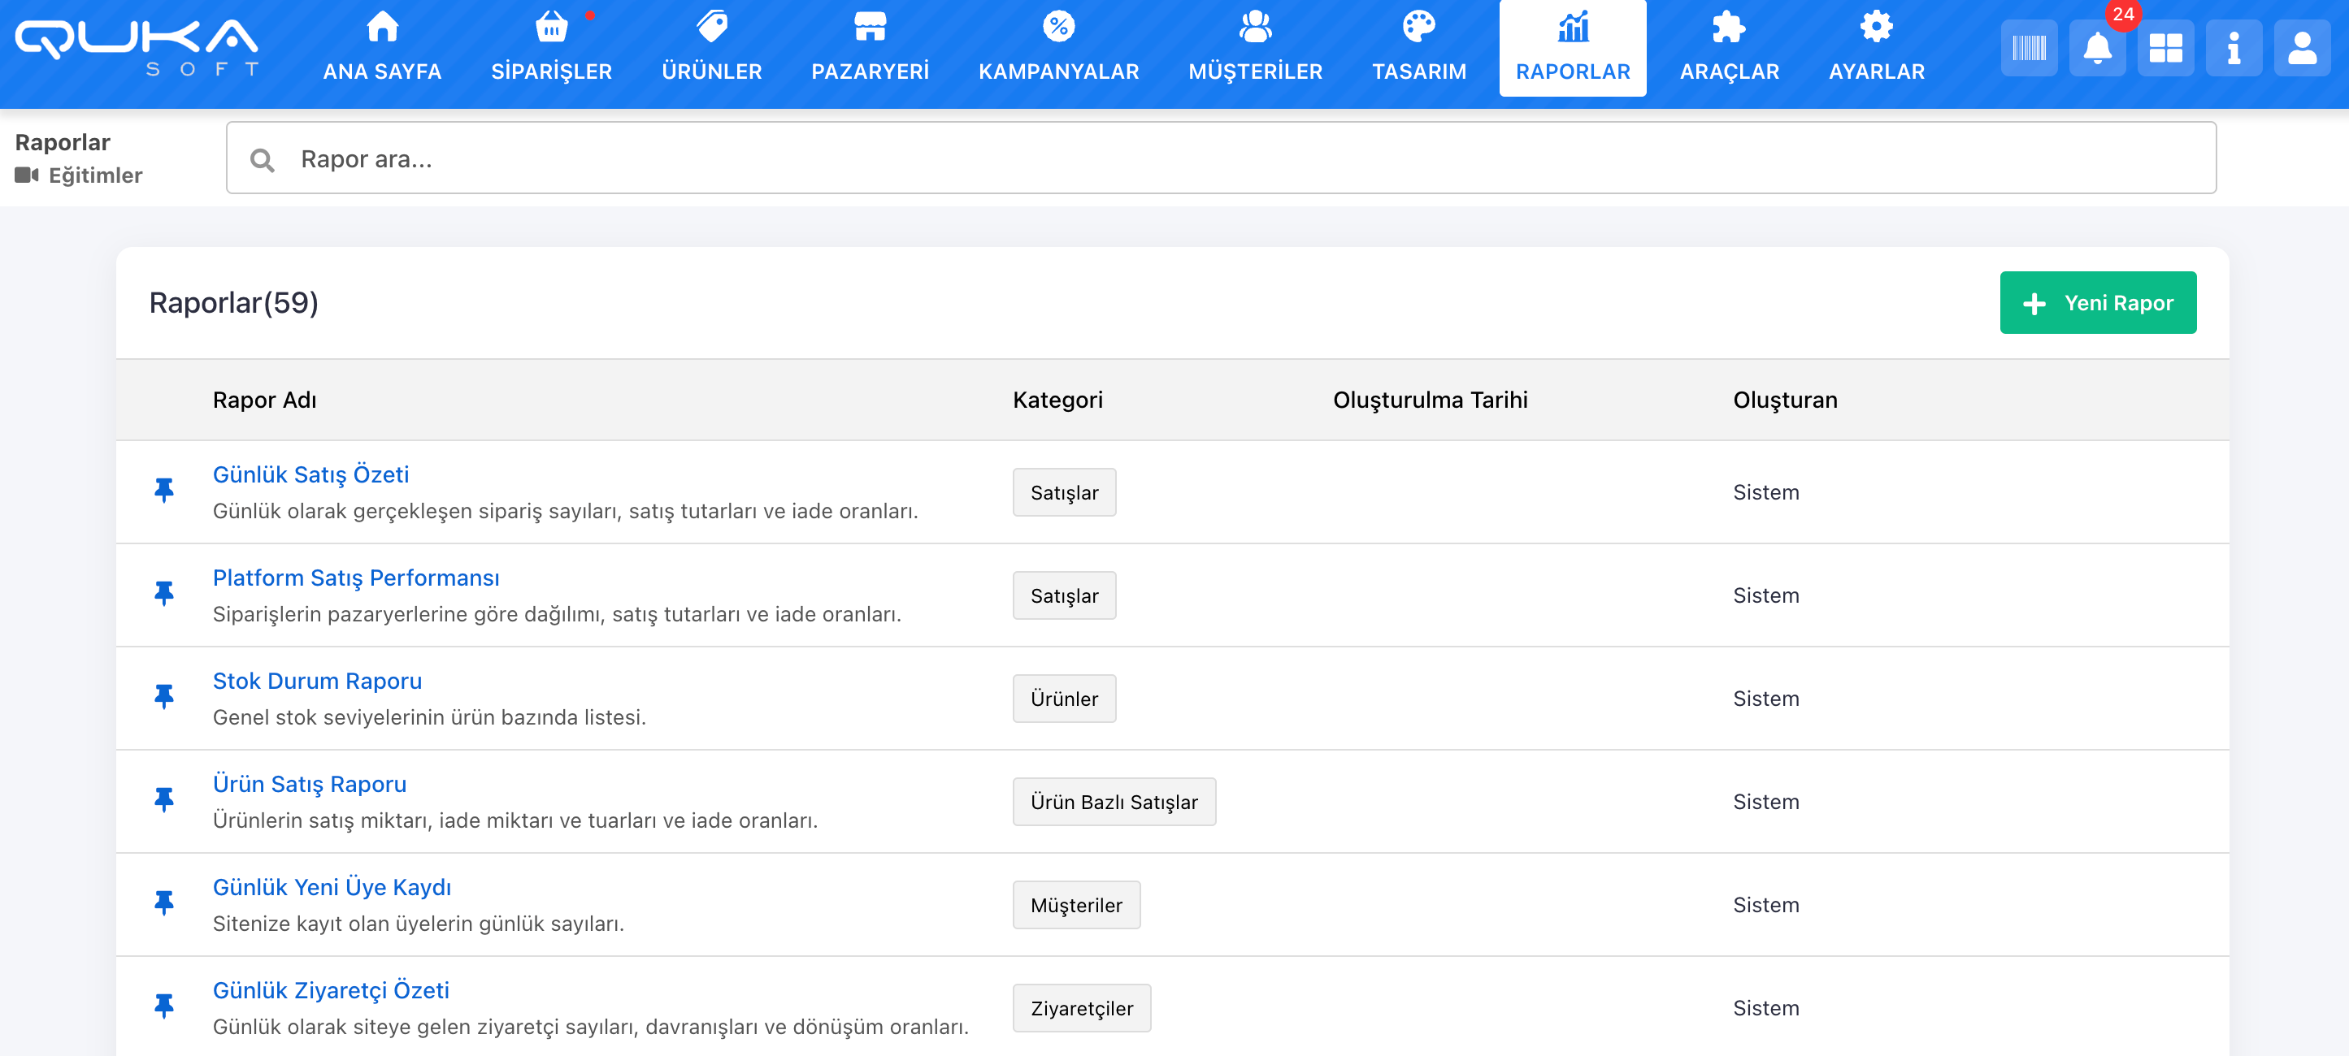Unpin the Günlük Satış Özeti report
Image resolution: width=2349 pixels, height=1056 pixels.
pos(164,491)
